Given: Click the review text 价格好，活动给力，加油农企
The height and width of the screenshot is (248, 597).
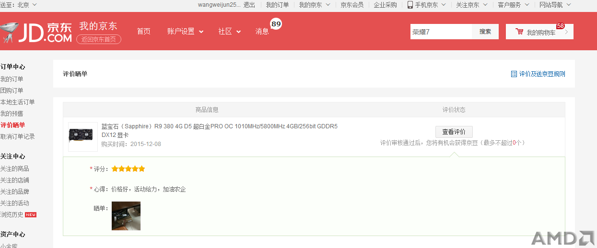Looking at the screenshot, I should pyautogui.click(x=148, y=190).
